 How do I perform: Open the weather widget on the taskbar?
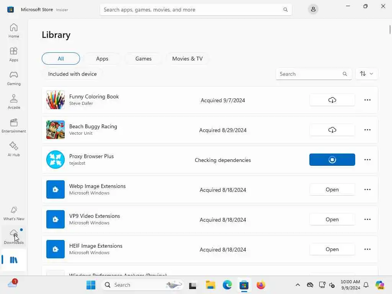[13, 284]
